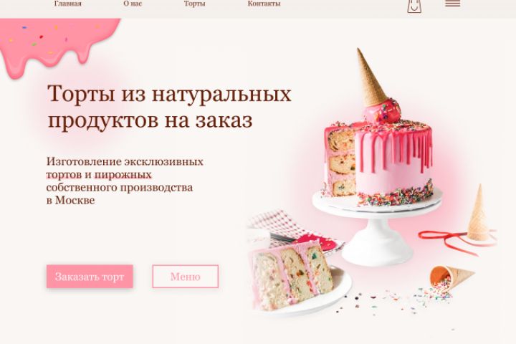The width and height of the screenshot is (516, 344).
Task: Open the shopping bag cart icon
Action: pyautogui.click(x=415, y=6)
